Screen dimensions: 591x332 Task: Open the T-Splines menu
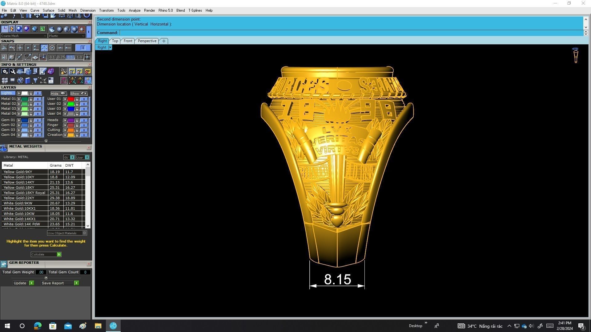pos(195,10)
